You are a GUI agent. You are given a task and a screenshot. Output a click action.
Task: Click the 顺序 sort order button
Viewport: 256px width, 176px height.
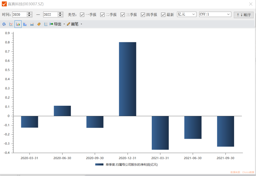coord(244,14)
